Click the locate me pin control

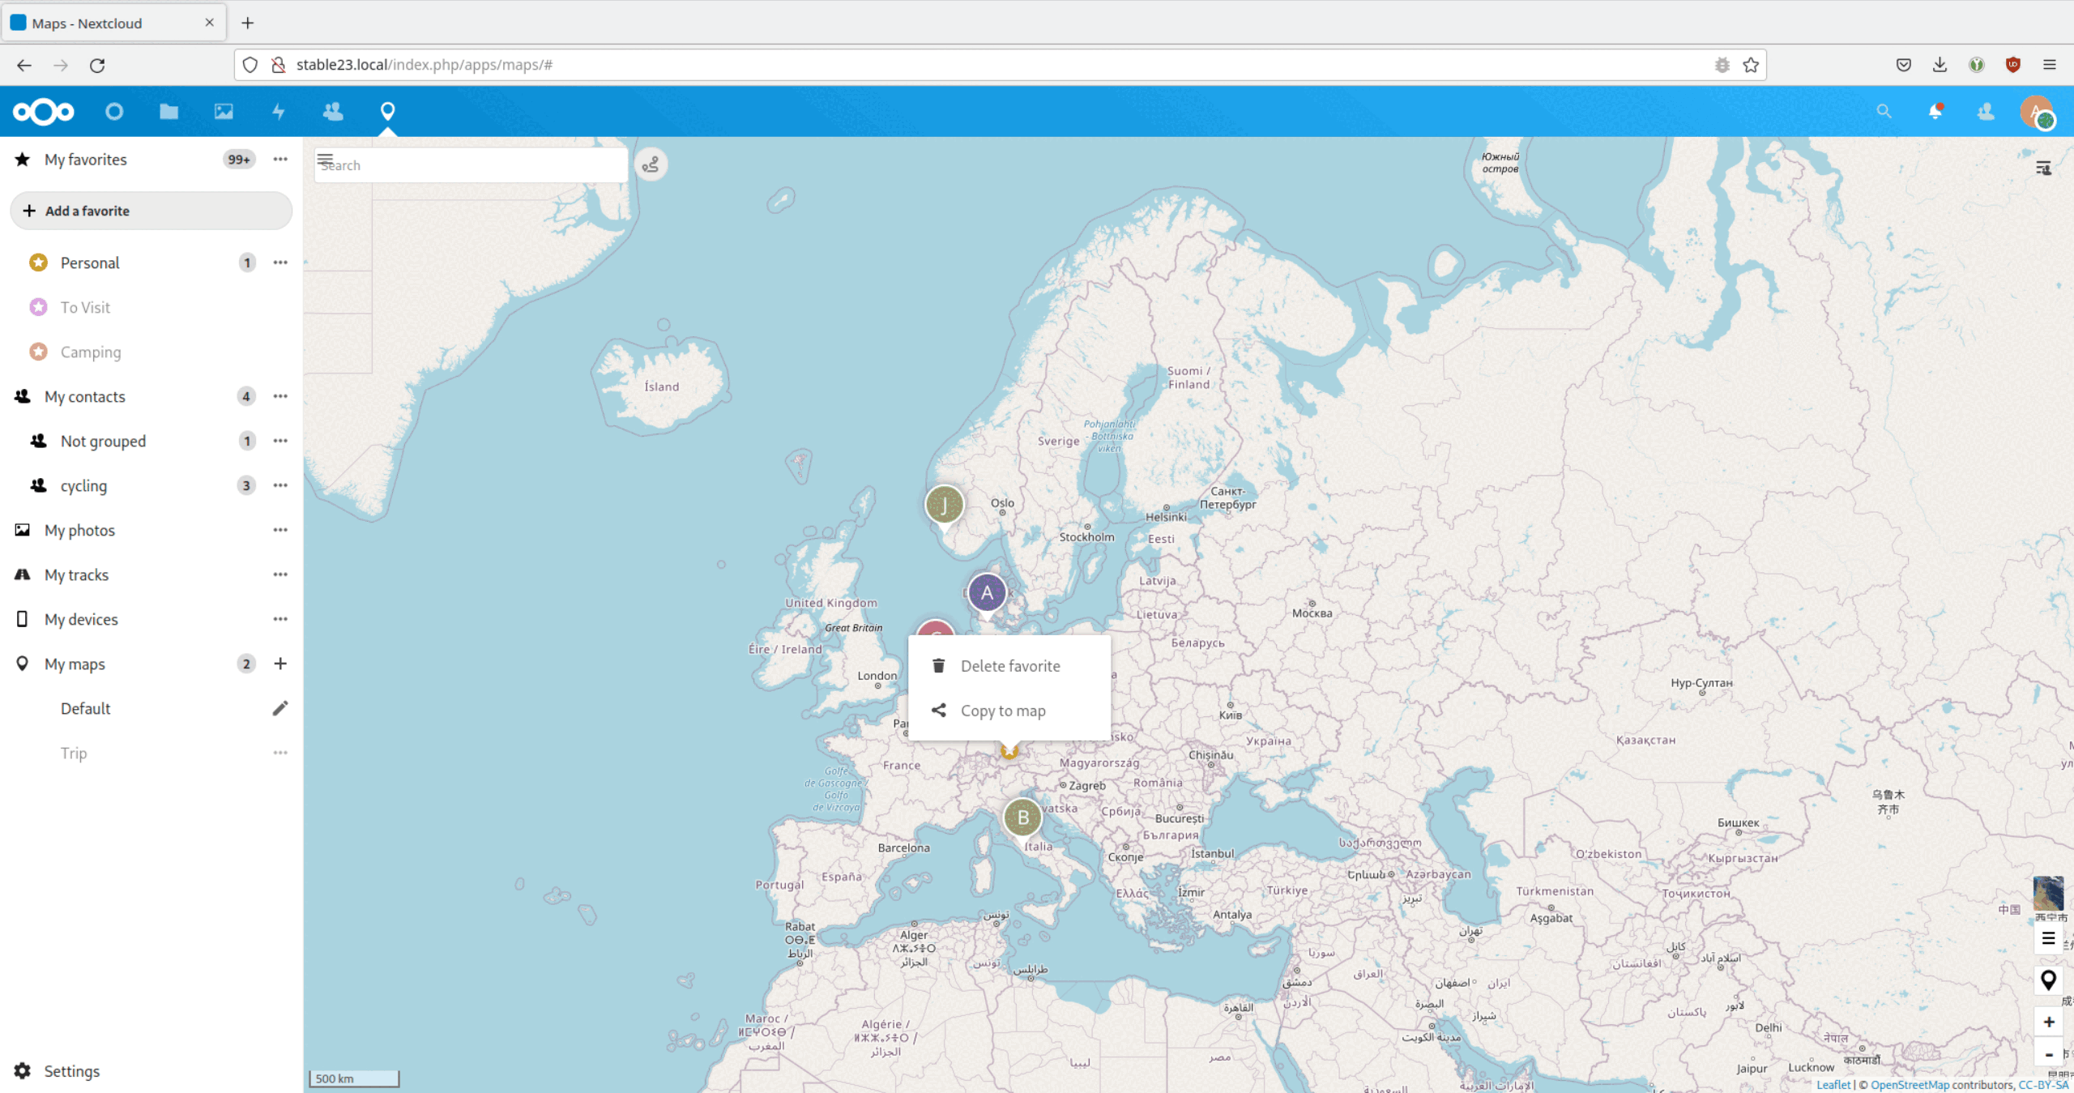[x=2049, y=980]
